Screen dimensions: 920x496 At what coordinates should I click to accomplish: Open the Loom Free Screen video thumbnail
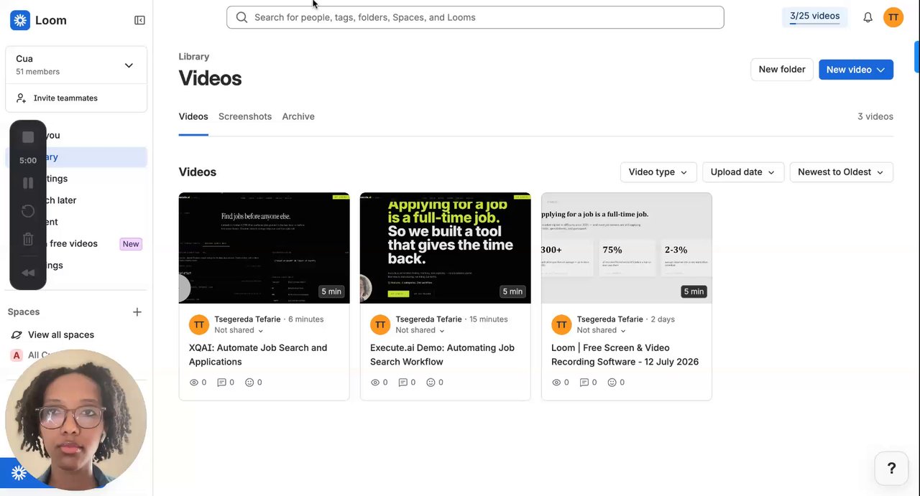pyautogui.click(x=627, y=248)
